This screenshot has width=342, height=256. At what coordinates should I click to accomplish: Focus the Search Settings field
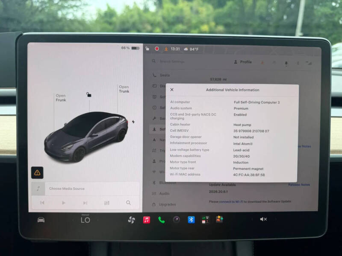pyautogui.click(x=172, y=61)
